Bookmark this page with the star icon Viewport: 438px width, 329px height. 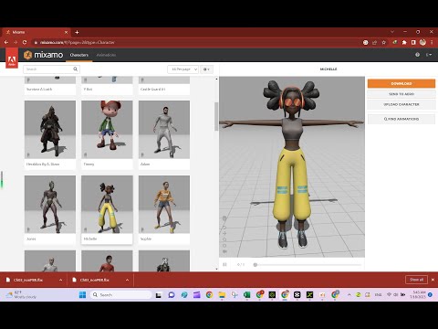(x=384, y=42)
